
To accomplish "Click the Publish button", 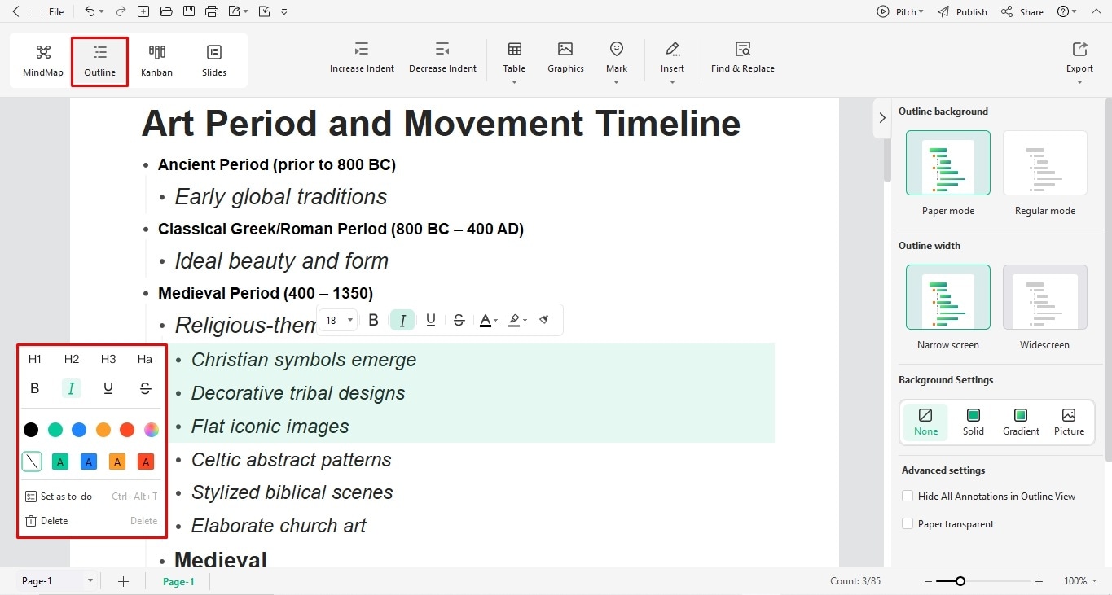I will 962,11.
